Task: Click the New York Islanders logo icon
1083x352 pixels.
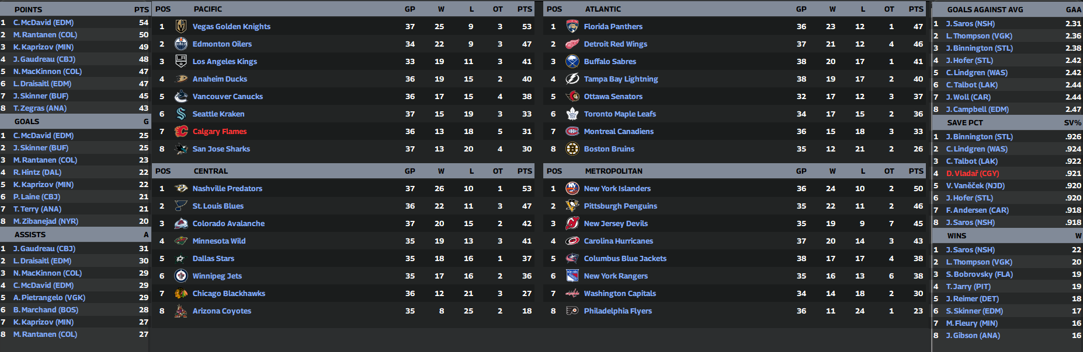Action: coord(572,188)
